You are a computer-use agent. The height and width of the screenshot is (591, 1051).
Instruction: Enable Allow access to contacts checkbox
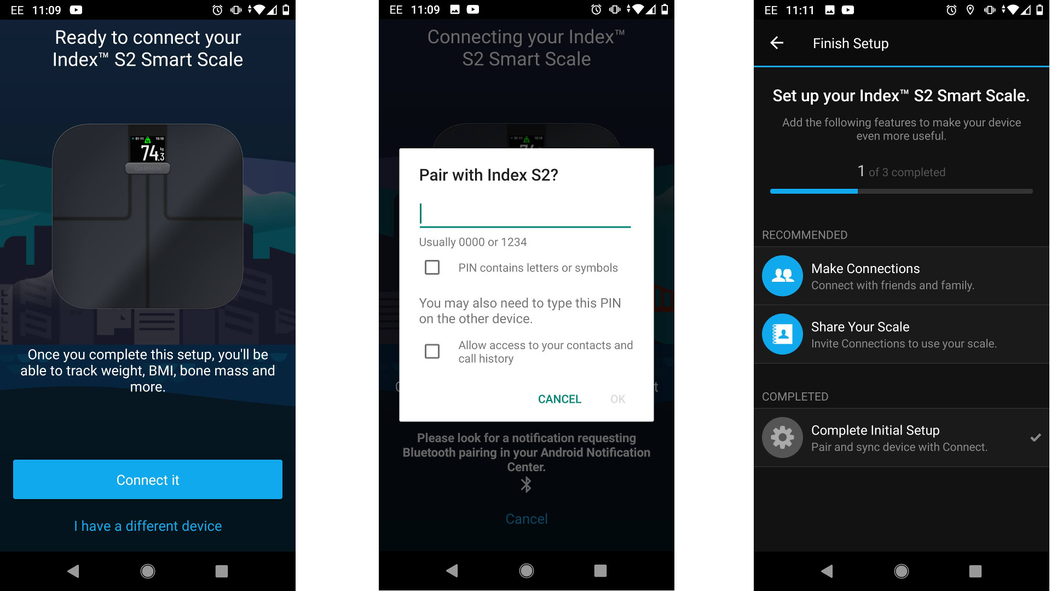pyautogui.click(x=431, y=351)
